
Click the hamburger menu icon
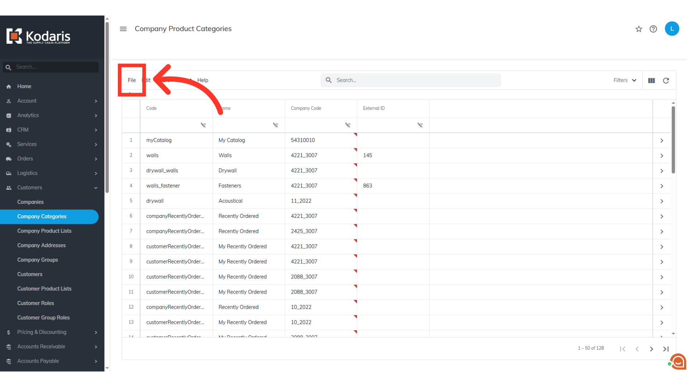tap(123, 29)
